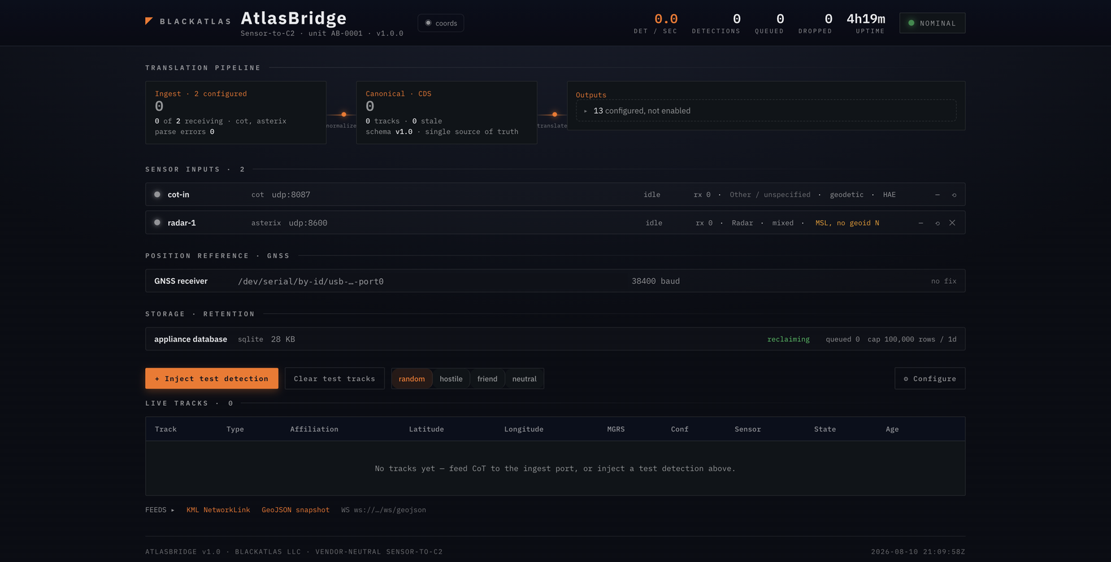Click Inject test detection button
Image resolution: width=1111 pixels, height=562 pixels.
click(x=212, y=379)
